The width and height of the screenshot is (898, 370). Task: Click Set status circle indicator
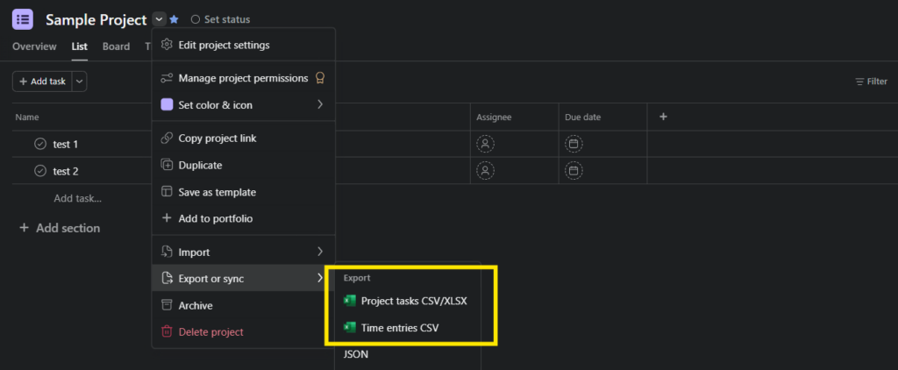[x=195, y=19]
